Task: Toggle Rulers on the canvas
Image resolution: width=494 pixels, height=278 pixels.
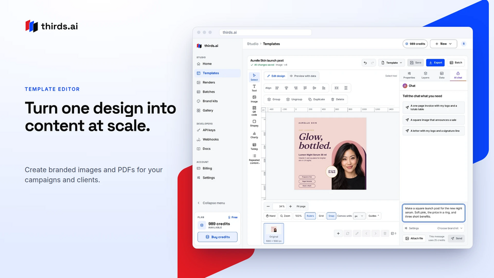Action: 310,216
